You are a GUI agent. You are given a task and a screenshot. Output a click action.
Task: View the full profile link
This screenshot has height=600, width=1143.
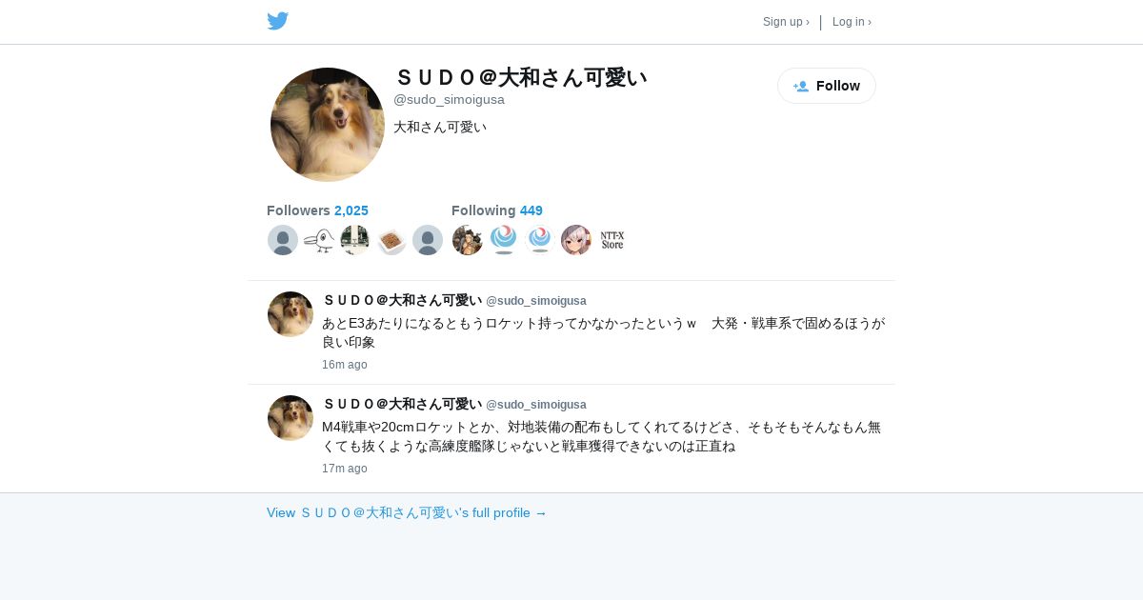point(407,512)
